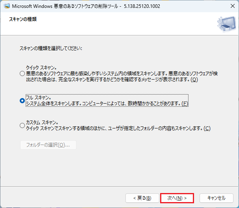Click the custom scan description ending with (C)
239x208 pixels.
click(118, 128)
